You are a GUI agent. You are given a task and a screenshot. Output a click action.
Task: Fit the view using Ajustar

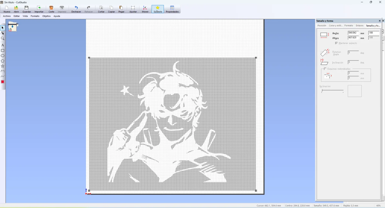[133, 9]
